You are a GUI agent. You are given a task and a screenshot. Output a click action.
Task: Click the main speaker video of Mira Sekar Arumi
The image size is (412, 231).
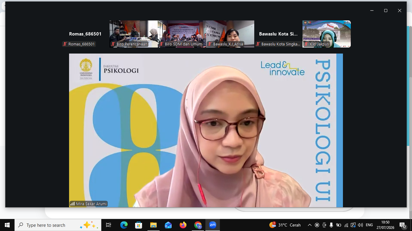(x=206, y=130)
